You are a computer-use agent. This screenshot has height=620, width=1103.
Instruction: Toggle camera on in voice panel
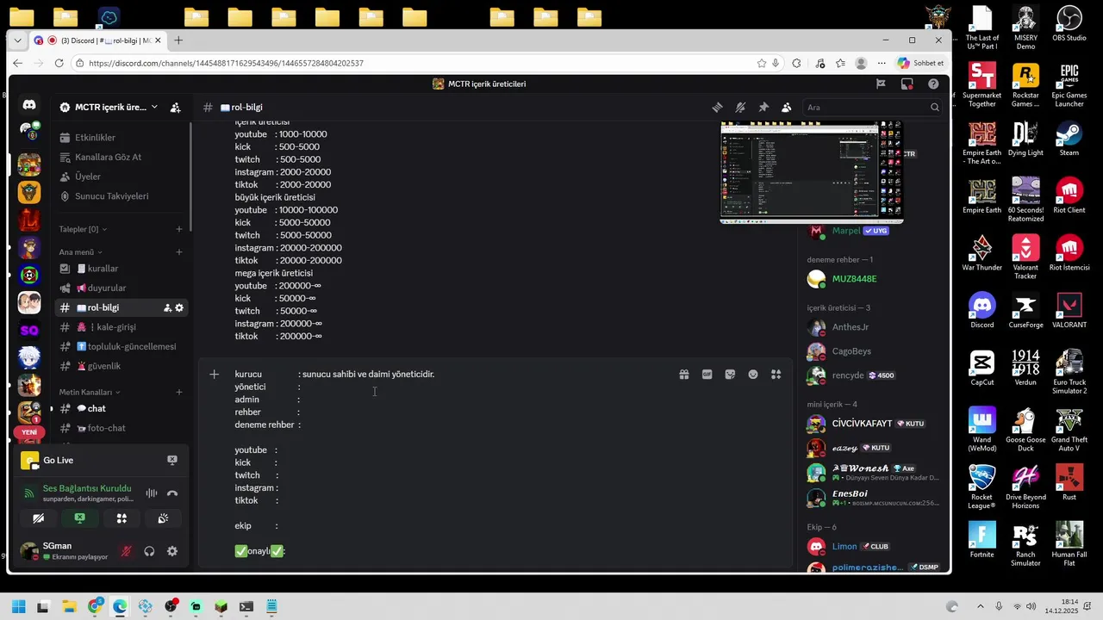[x=38, y=518]
